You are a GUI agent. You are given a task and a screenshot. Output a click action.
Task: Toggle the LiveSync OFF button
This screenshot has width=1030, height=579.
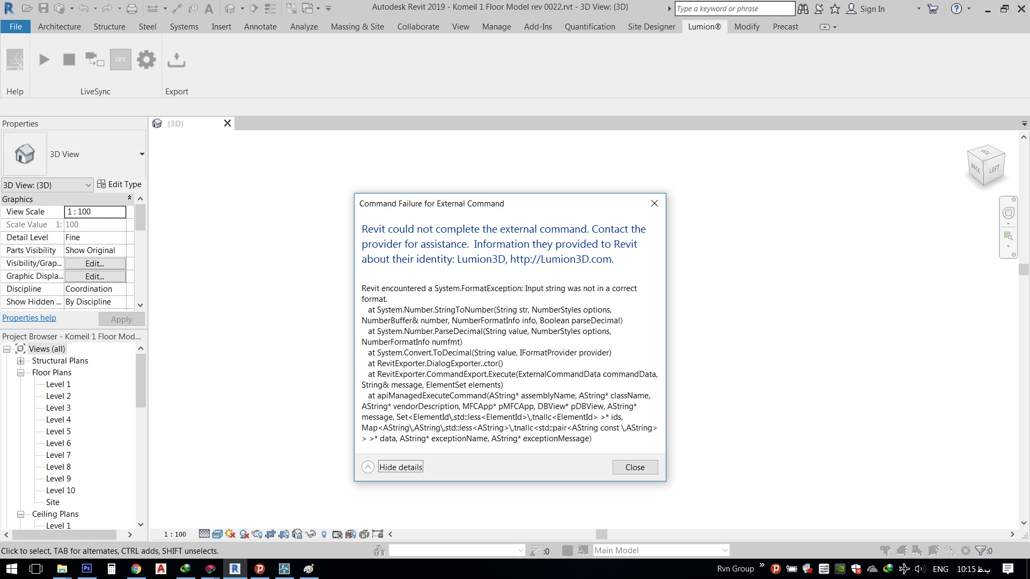[121, 60]
